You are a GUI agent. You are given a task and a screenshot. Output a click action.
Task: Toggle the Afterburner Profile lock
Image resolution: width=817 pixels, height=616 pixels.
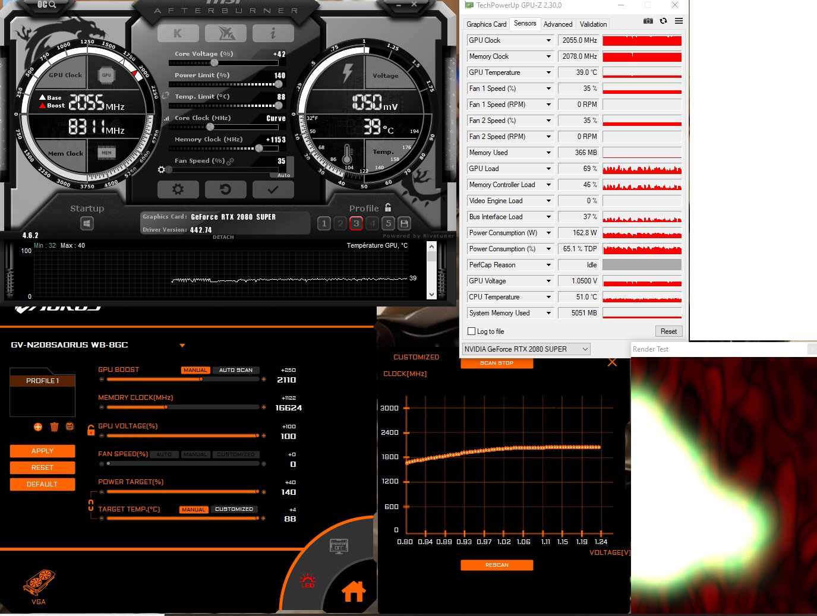click(388, 207)
